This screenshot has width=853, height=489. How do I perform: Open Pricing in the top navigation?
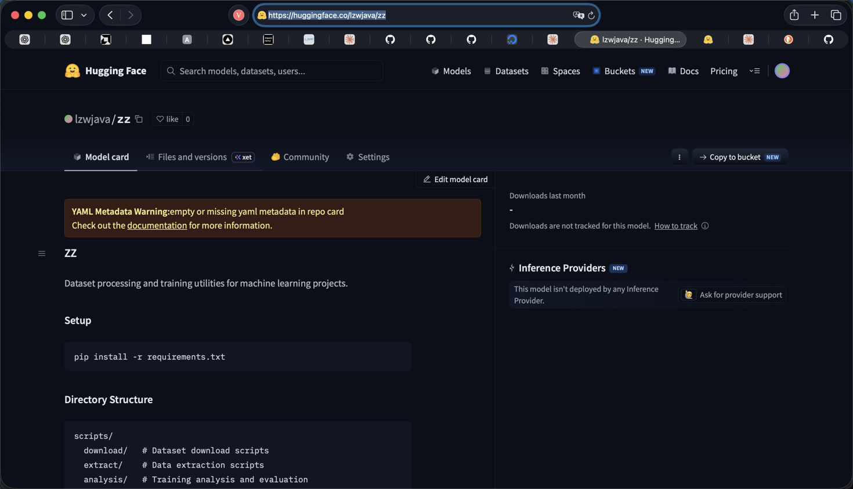(724, 71)
